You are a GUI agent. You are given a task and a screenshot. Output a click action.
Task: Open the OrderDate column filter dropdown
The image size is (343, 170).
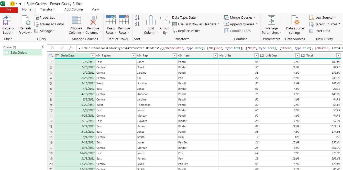(93, 55)
